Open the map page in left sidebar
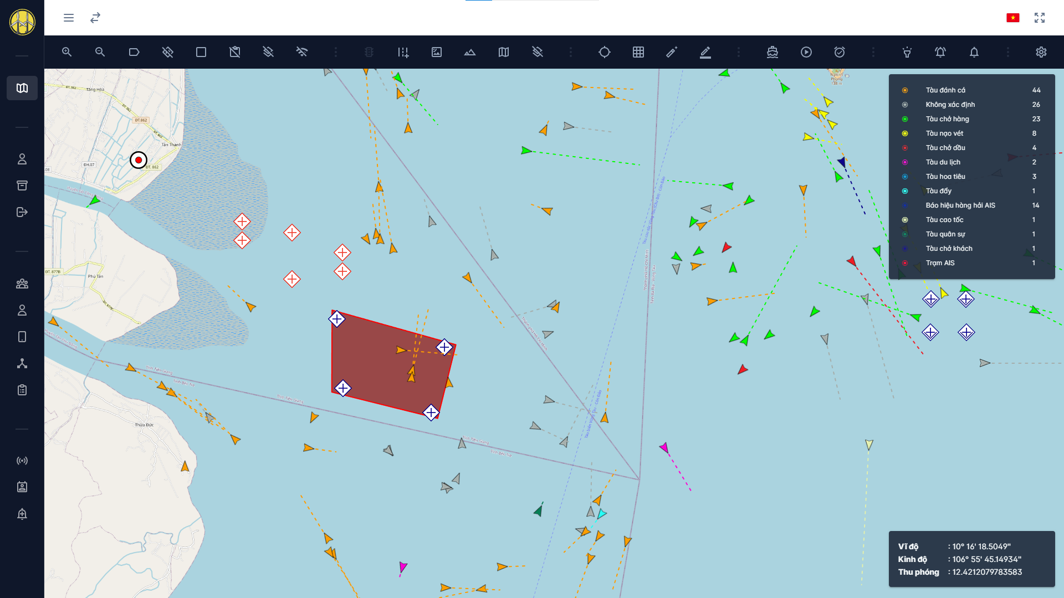 click(x=22, y=88)
